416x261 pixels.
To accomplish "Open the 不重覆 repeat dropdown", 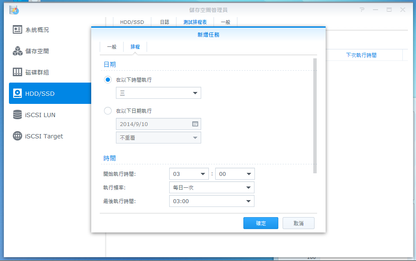I will pos(159,138).
